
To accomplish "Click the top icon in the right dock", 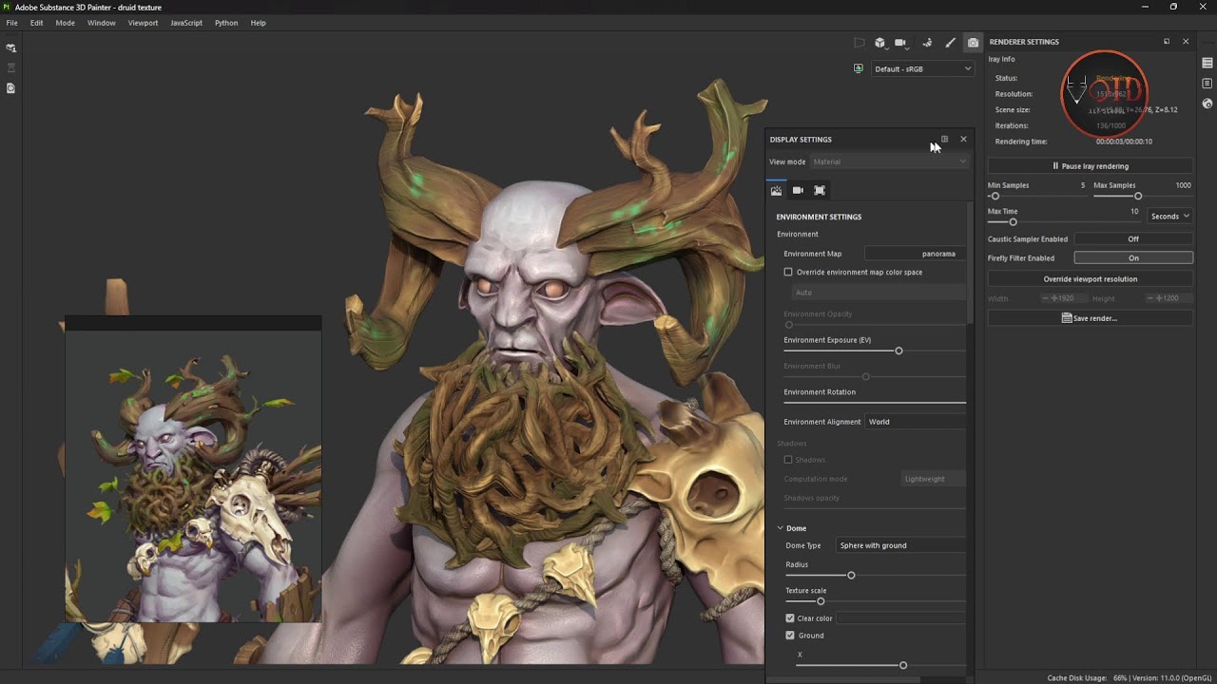I will (x=1207, y=63).
